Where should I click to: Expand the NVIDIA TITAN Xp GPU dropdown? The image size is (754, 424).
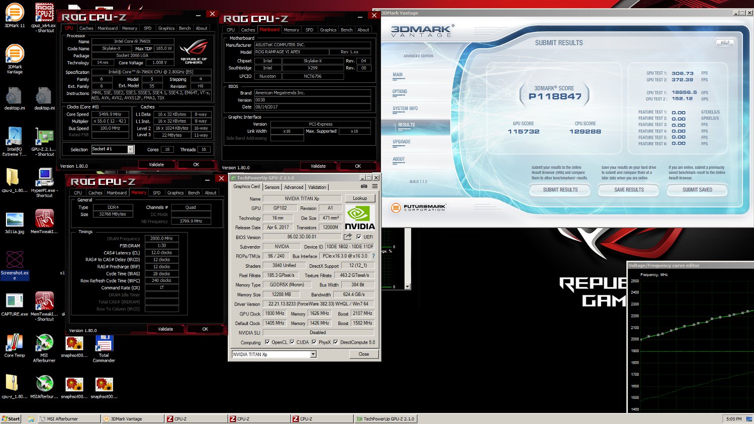coord(313,354)
